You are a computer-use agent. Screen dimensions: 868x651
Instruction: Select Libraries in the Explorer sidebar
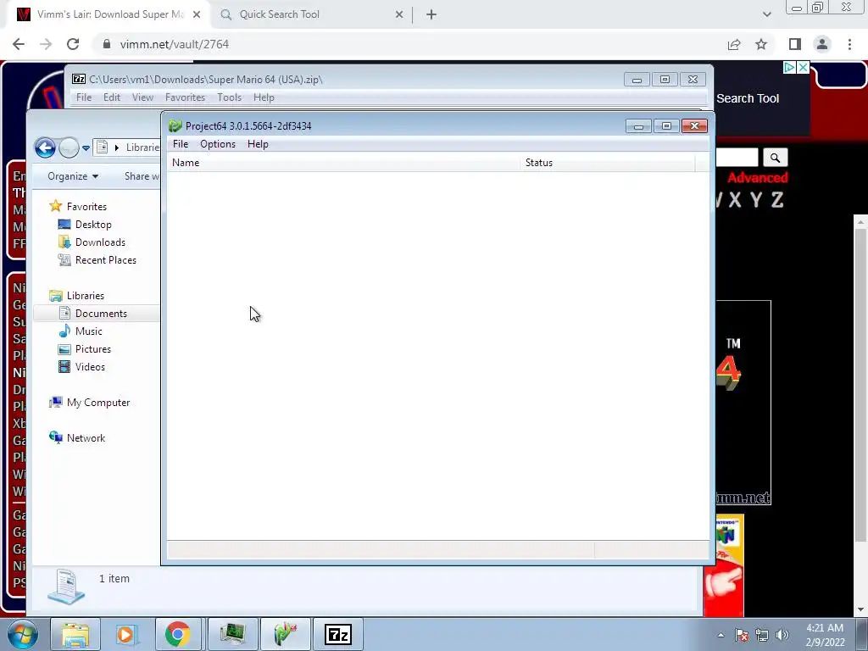point(86,296)
